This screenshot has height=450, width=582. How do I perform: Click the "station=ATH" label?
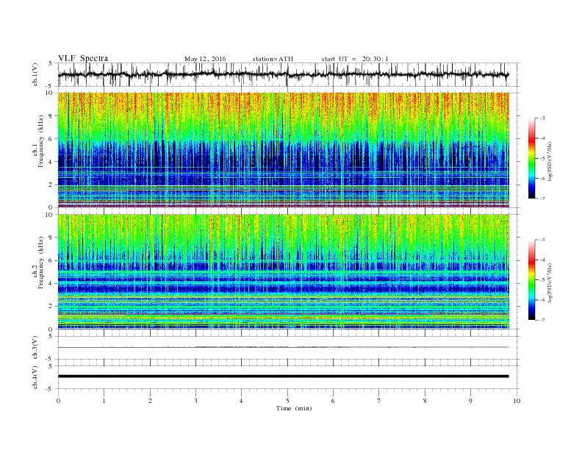click(273, 59)
